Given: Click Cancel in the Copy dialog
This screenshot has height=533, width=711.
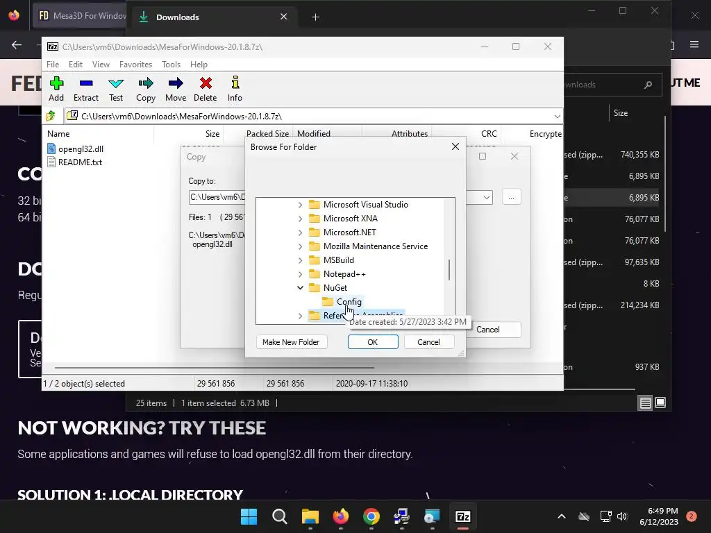Looking at the screenshot, I should pos(494,330).
